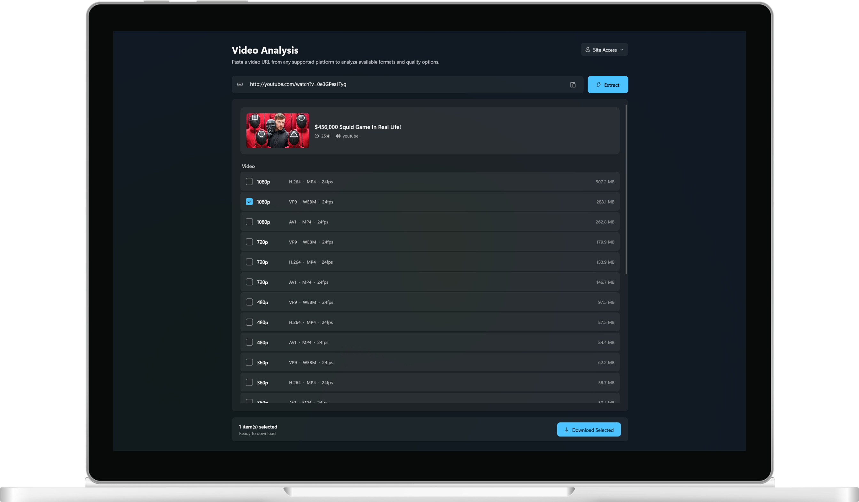Check the 720p VP9 WEBM checkbox

(249, 242)
